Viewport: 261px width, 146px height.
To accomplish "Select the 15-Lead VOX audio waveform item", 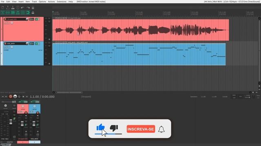I will click(141, 30).
